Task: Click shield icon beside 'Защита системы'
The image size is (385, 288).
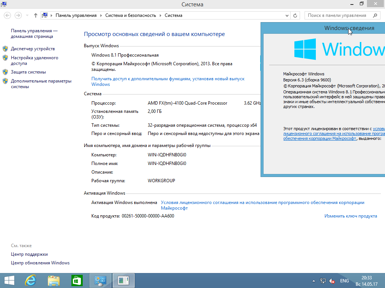Action: [x=5, y=72]
